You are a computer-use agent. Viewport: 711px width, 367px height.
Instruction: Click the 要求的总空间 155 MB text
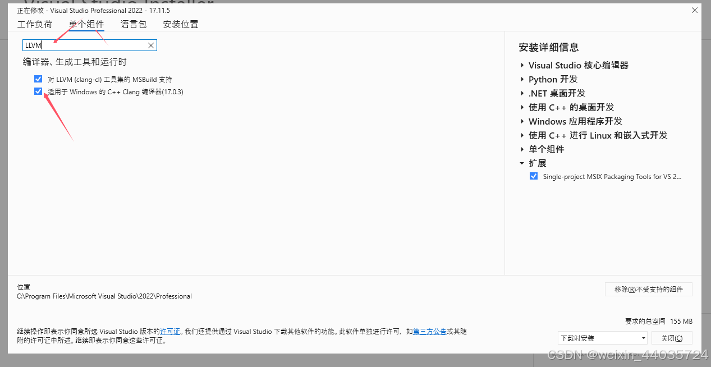[659, 321]
